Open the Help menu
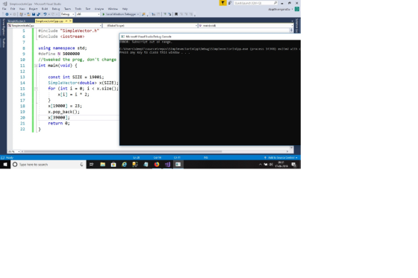Viewport: 418px width, 278px height. pos(125,9)
